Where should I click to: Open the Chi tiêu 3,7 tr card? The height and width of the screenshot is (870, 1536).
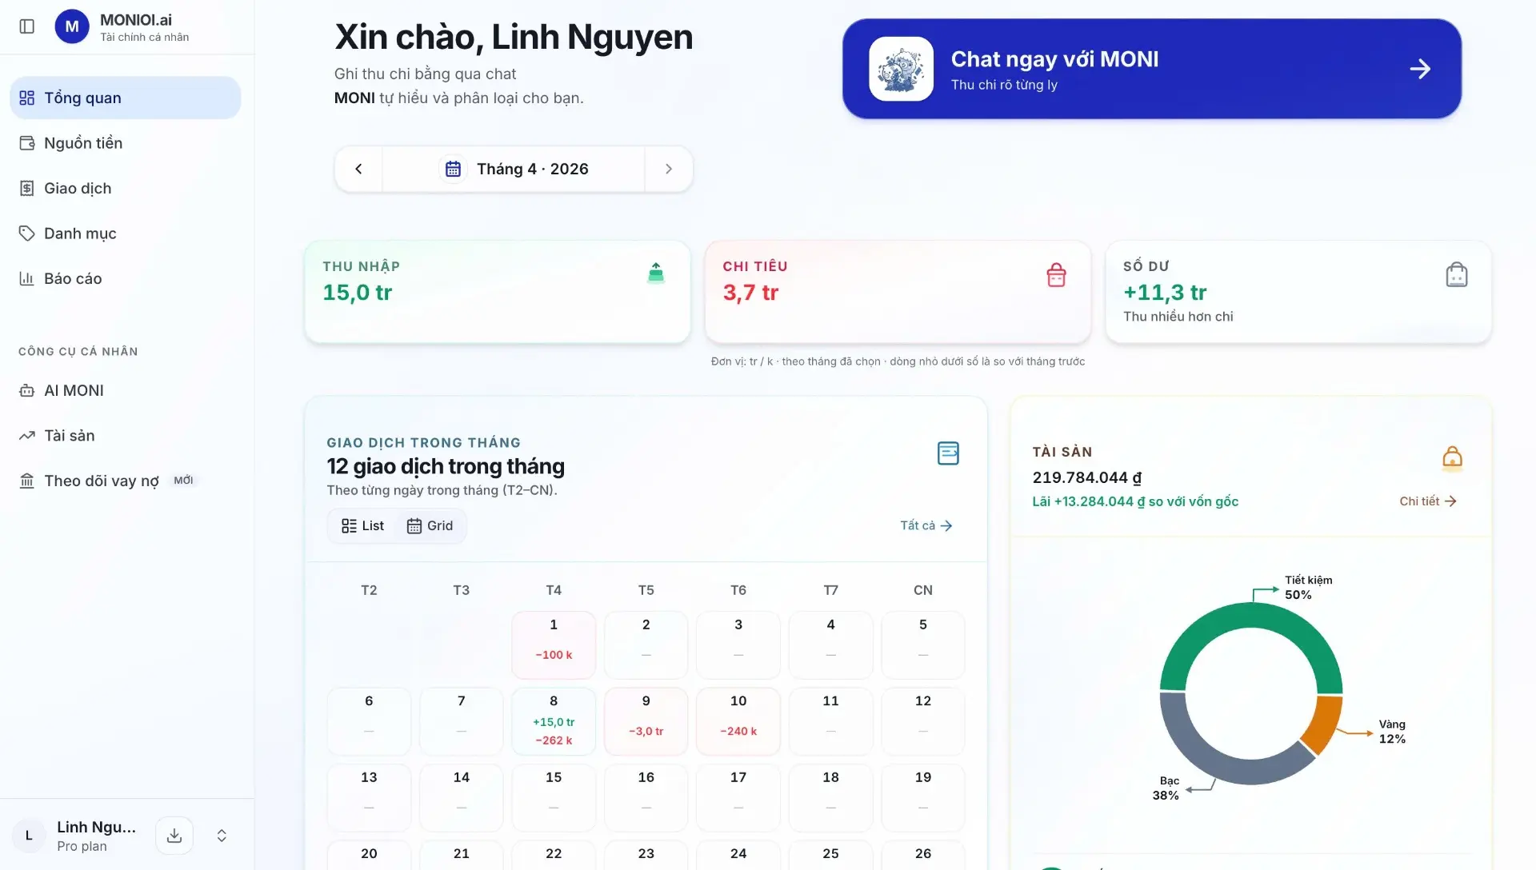(x=898, y=292)
